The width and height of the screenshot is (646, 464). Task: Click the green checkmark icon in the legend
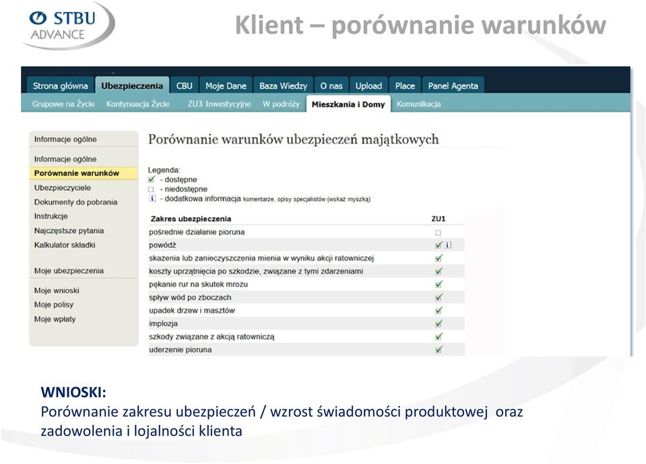[x=152, y=180]
